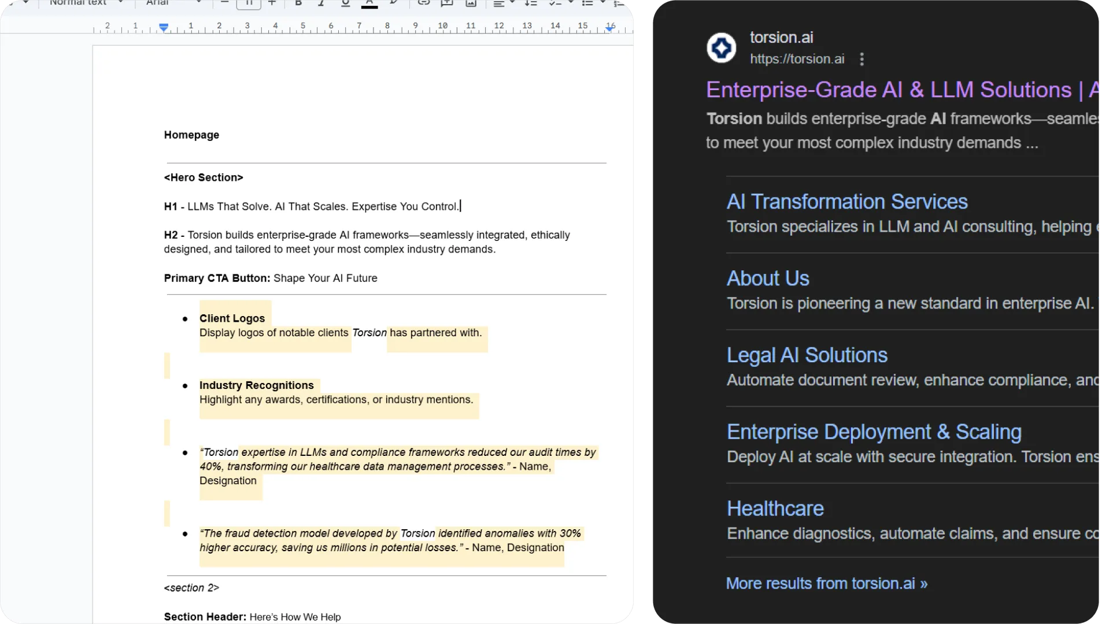
Task: Click the Automate document review description
Action: pos(912,380)
